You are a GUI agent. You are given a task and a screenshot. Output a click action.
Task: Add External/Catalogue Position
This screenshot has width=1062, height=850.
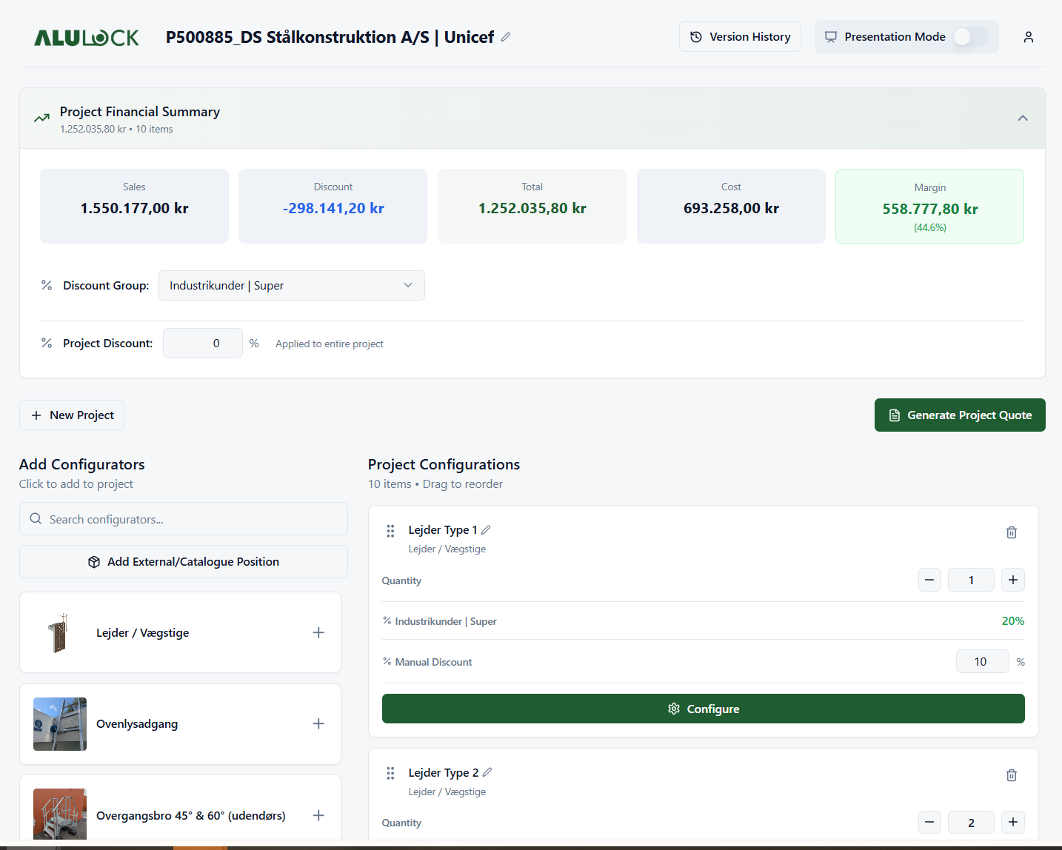[184, 562]
